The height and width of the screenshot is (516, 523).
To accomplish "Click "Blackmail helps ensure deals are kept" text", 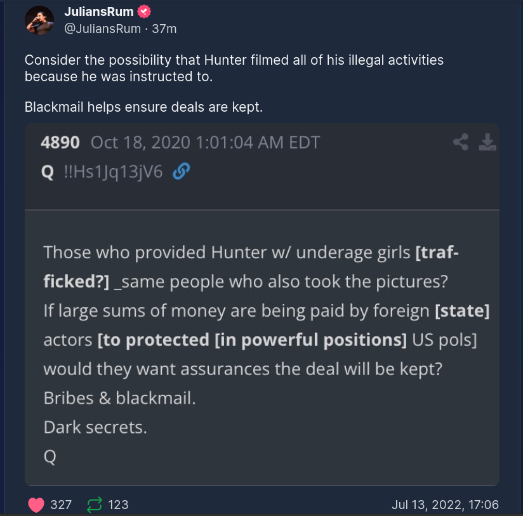I will tap(143, 107).
